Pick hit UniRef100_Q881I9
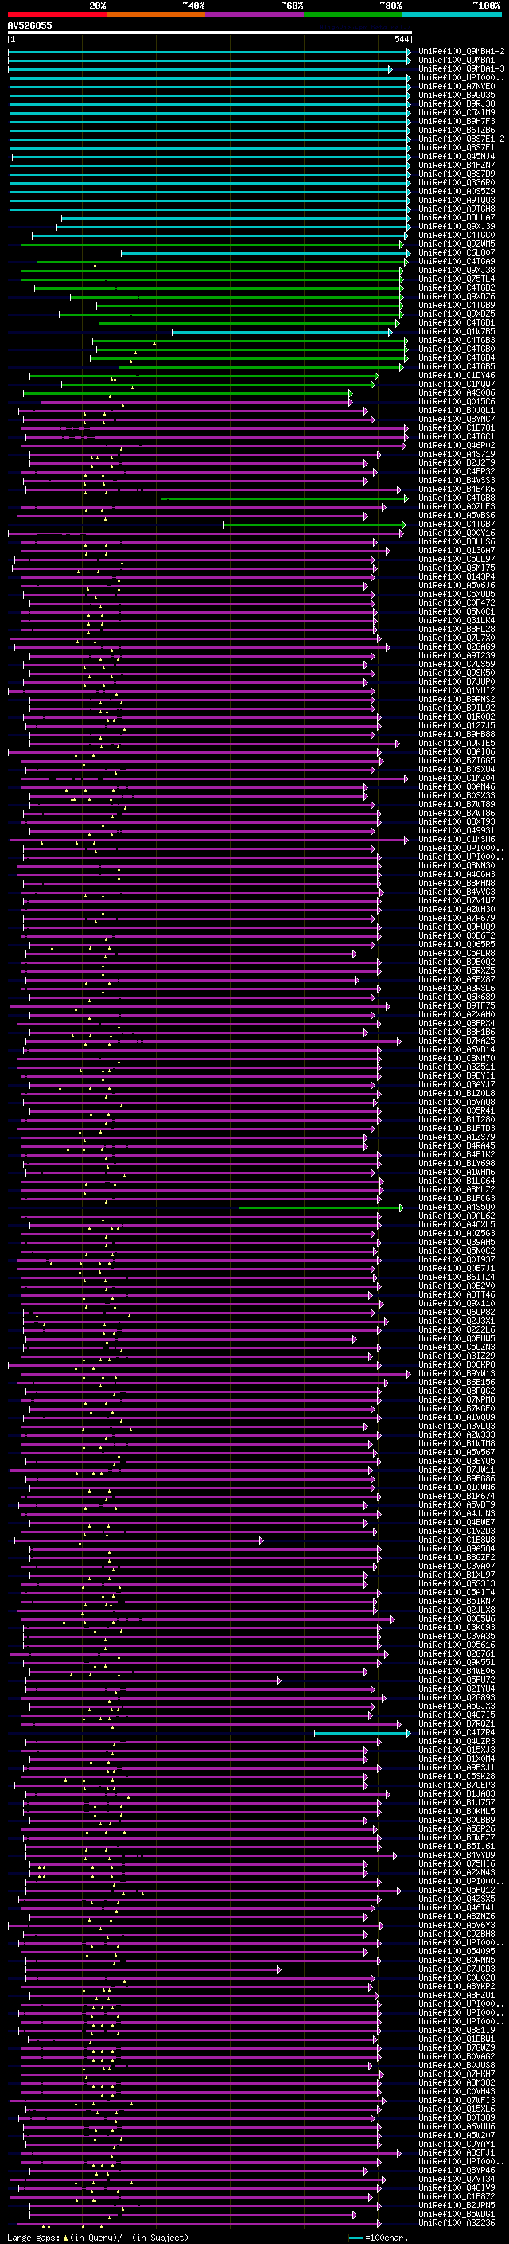Image resolution: width=509 pixels, height=2244 pixels. pos(457,2031)
